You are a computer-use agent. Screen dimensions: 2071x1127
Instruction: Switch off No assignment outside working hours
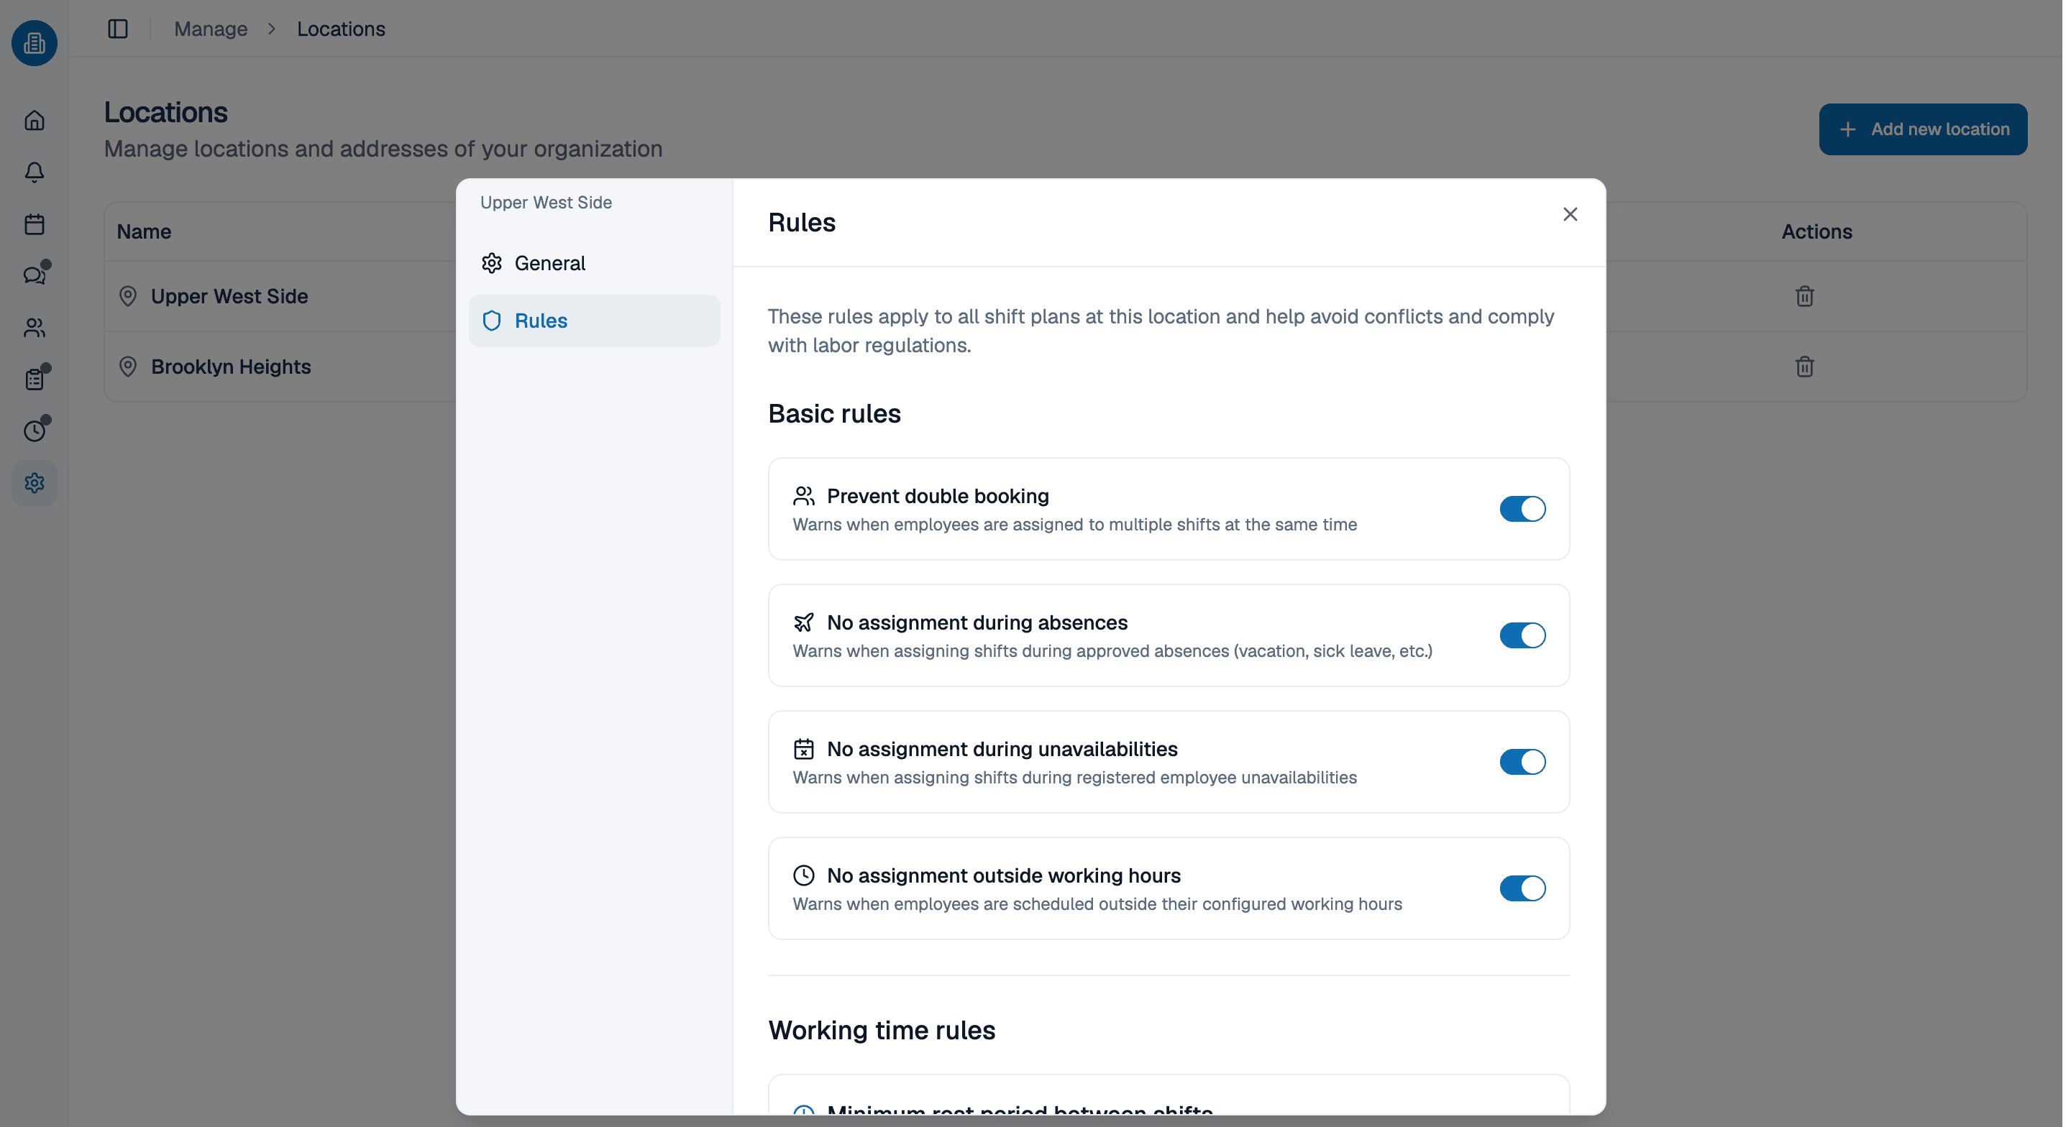tap(1522, 888)
